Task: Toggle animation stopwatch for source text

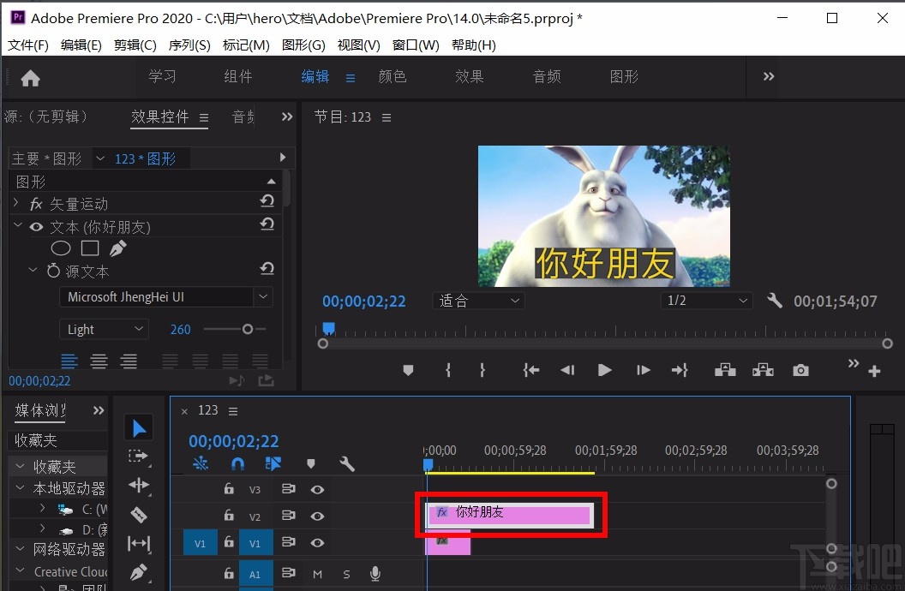Action: [53, 271]
